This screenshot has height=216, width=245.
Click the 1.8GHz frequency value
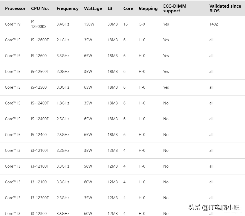coord(63,103)
